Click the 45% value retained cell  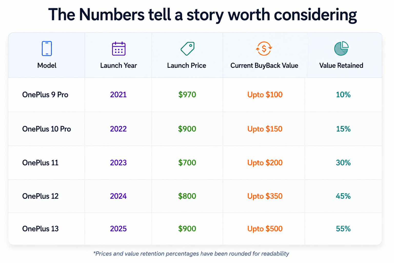click(x=343, y=196)
